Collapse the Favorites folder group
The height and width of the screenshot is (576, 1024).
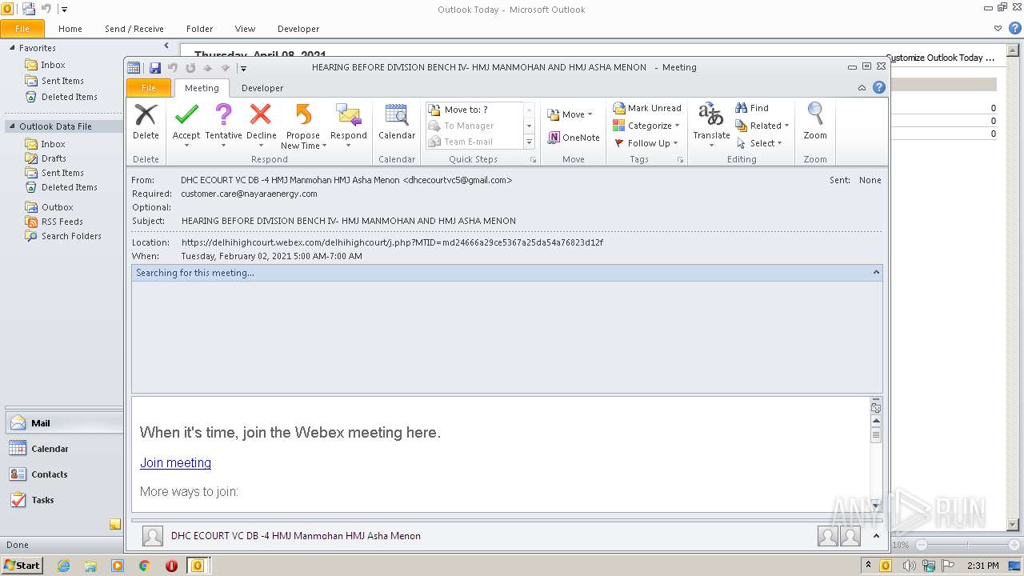(x=12, y=48)
